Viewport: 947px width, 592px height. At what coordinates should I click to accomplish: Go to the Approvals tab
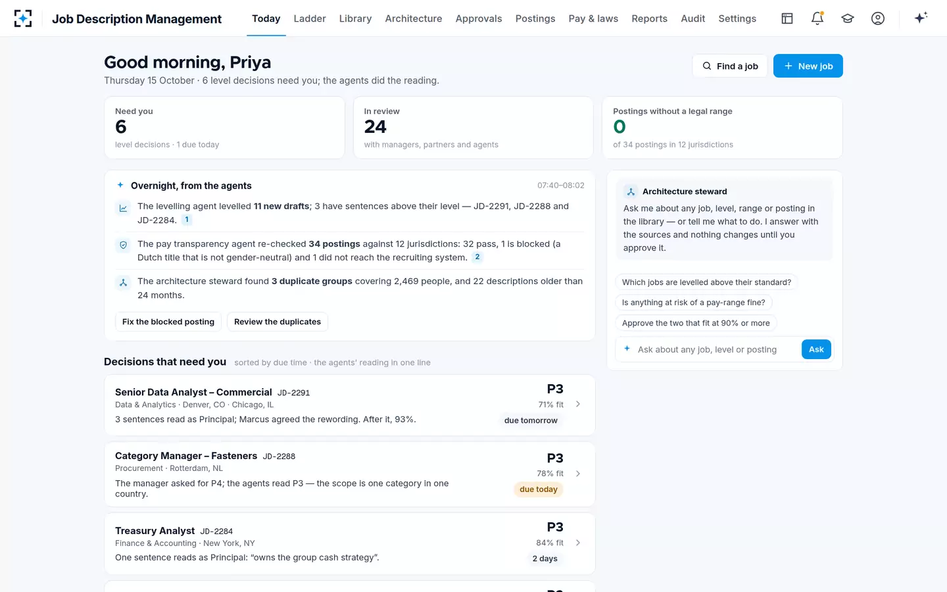pos(479,18)
